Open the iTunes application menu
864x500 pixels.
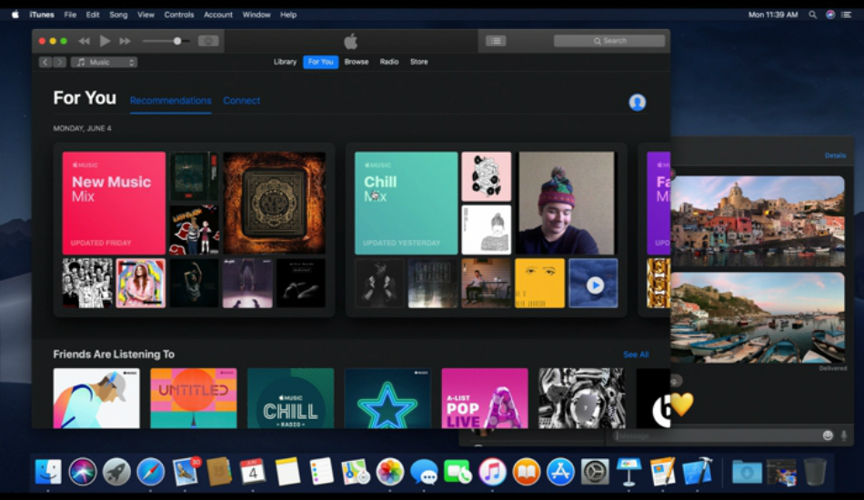[x=42, y=15]
